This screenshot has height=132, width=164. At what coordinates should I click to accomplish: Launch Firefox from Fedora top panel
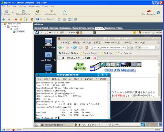[78, 33]
